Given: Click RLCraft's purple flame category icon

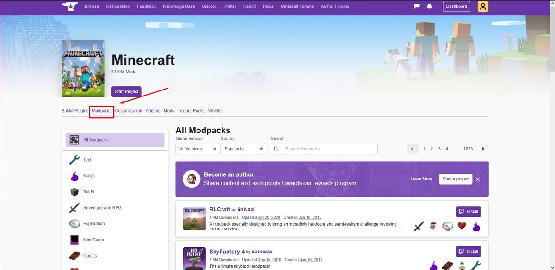Looking at the screenshot, I should tap(476, 226).
